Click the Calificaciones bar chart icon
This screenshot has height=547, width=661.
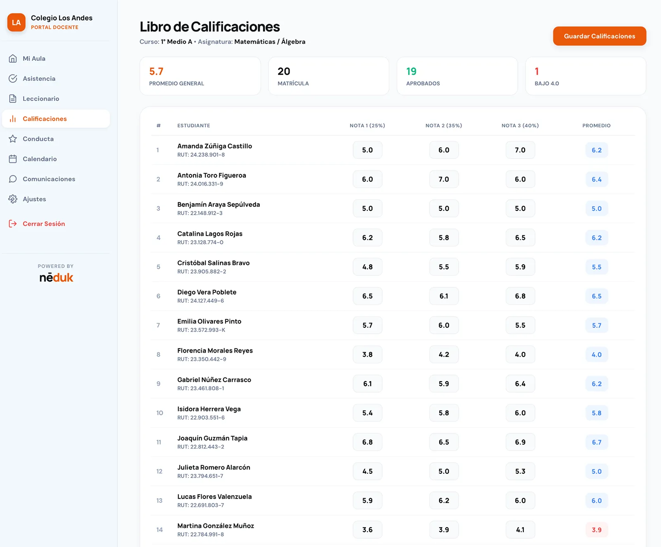coord(13,119)
